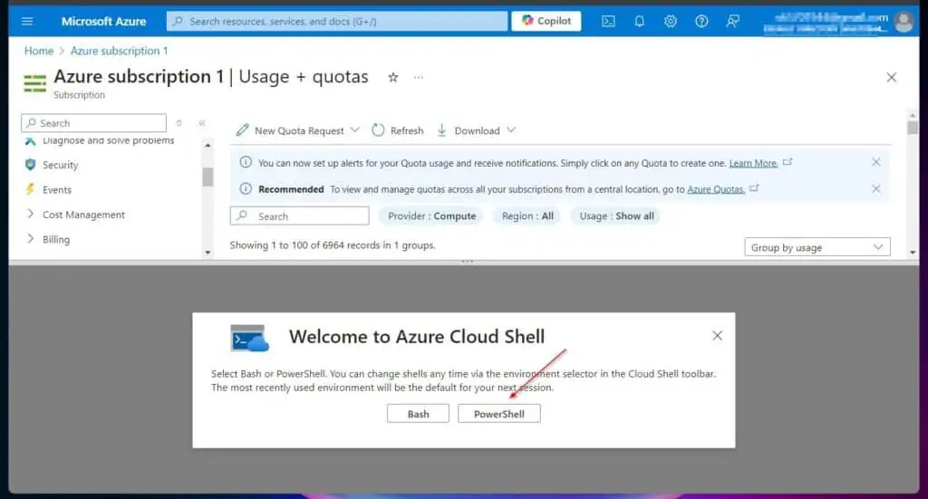This screenshot has width=928, height=499.
Task: Open the New Quota Request dropdown
Action: pos(297,130)
